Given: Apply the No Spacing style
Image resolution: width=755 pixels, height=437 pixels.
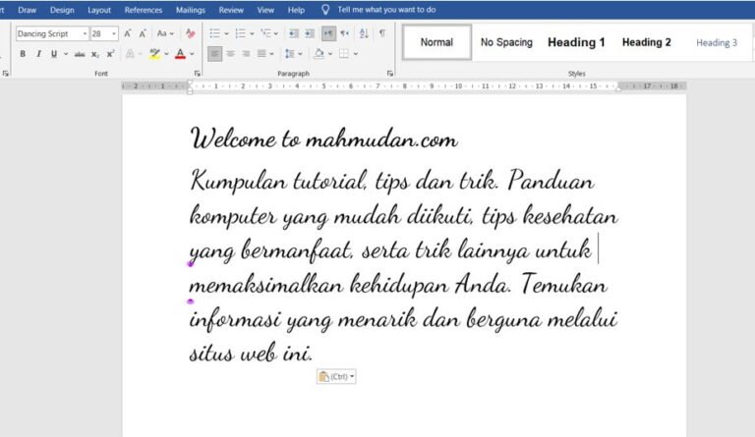Looking at the screenshot, I should pos(506,42).
